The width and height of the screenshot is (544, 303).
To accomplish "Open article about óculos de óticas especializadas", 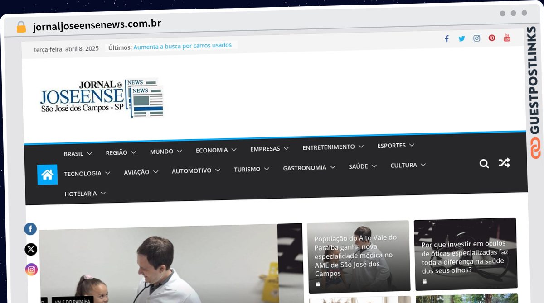I will pos(465,257).
